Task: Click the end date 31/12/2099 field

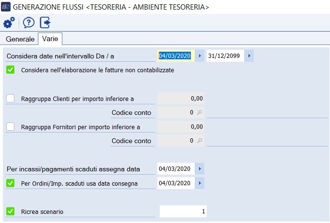Action: coord(225,56)
